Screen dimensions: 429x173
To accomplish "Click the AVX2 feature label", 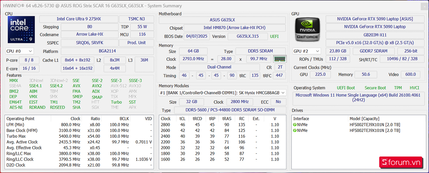I will [97, 86].
